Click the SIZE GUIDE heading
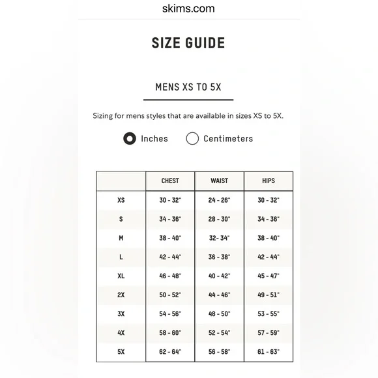378x378 pixels. tap(188, 43)
